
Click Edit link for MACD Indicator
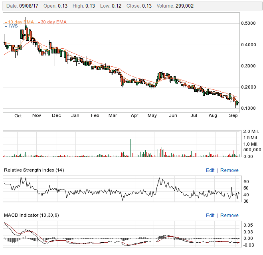210,215
